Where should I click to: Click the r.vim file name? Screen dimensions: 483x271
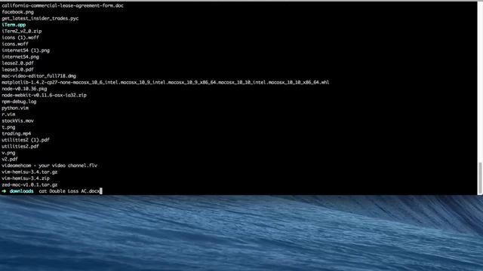tap(8, 114)
